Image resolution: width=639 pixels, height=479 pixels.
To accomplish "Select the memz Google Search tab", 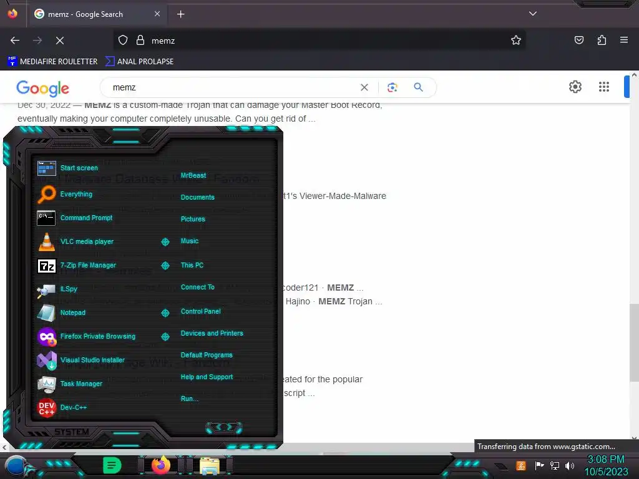I will pyautogui.click(x=97, y=14).
